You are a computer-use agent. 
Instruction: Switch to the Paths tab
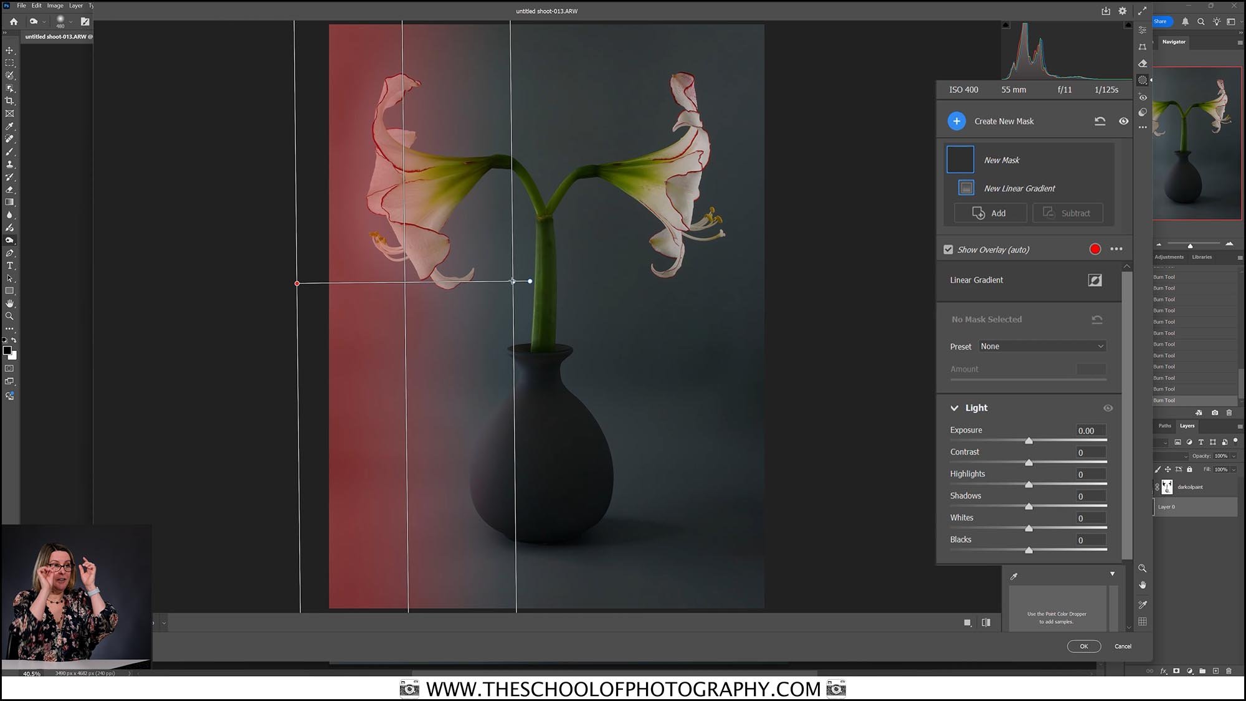click(x=1164, y=426)
